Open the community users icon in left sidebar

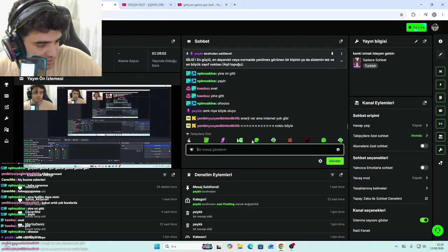[6, 129]
